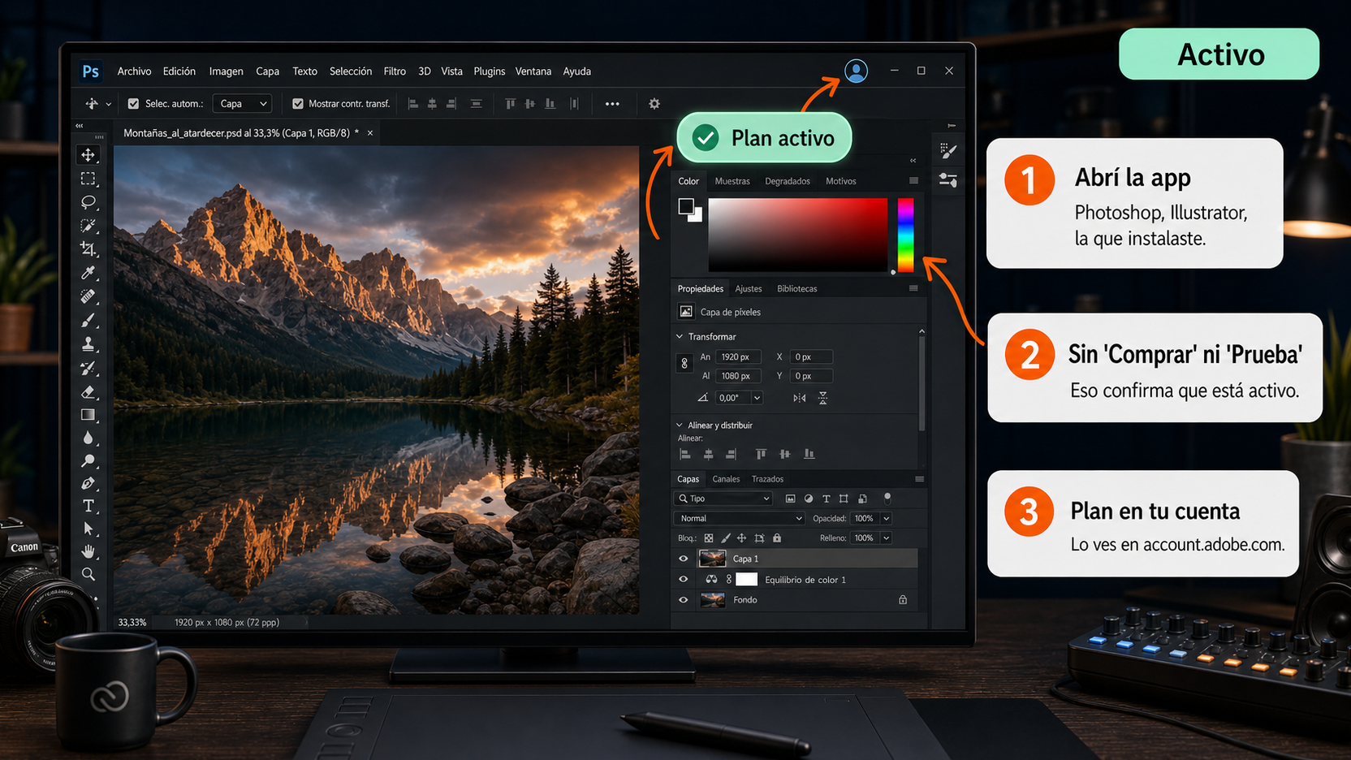The image size is (1351, 760).
Task: Select the Pen tool
Action: 88,484
